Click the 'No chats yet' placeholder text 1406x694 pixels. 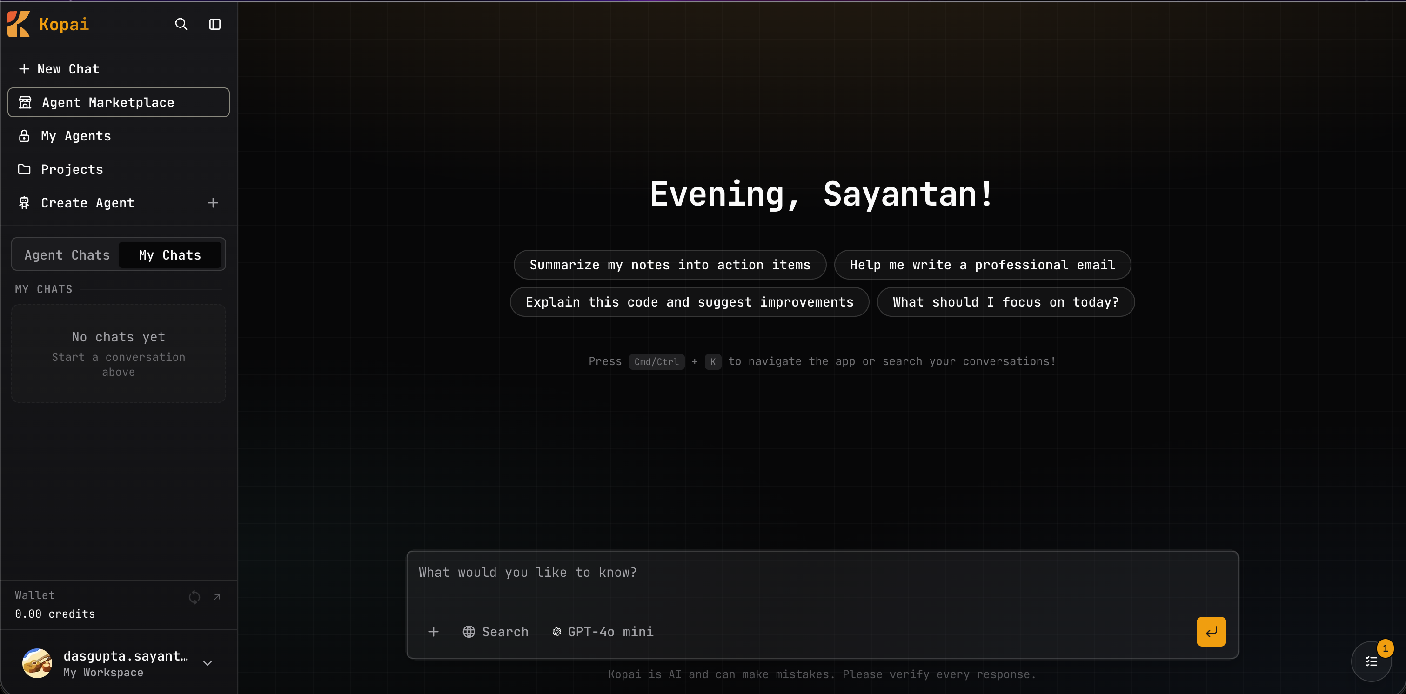click(119, 337)
